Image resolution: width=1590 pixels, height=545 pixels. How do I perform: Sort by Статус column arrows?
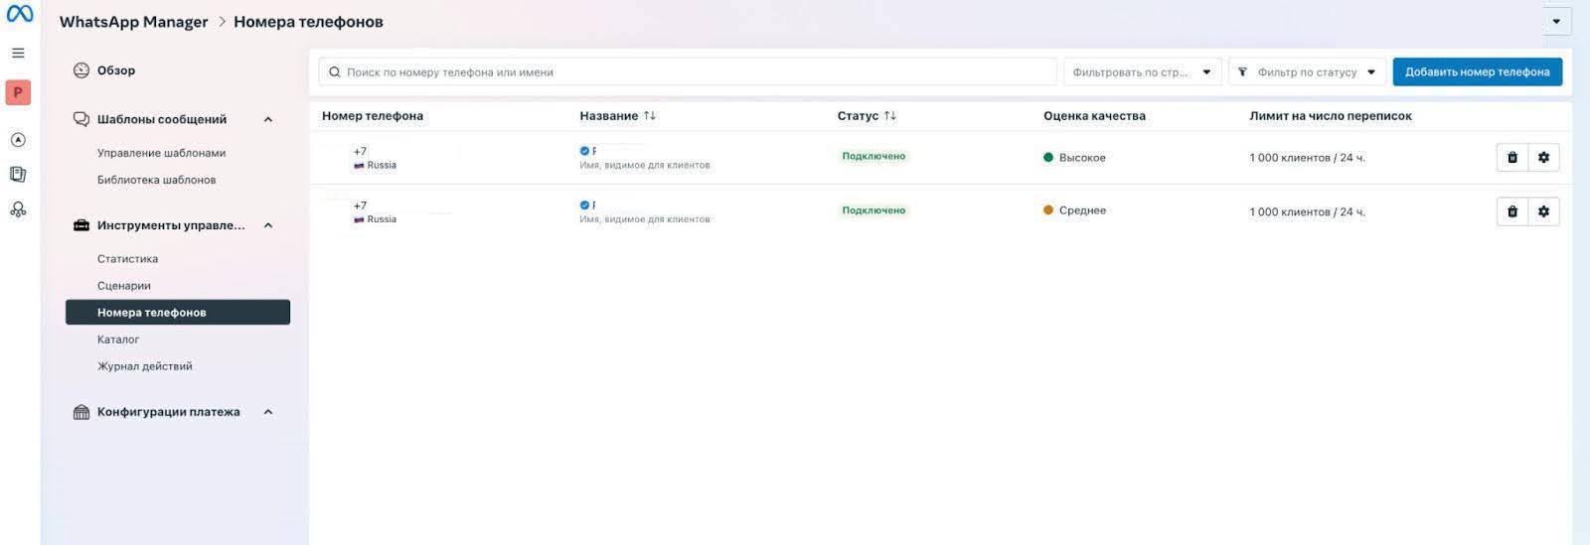(x=890, y=116)
